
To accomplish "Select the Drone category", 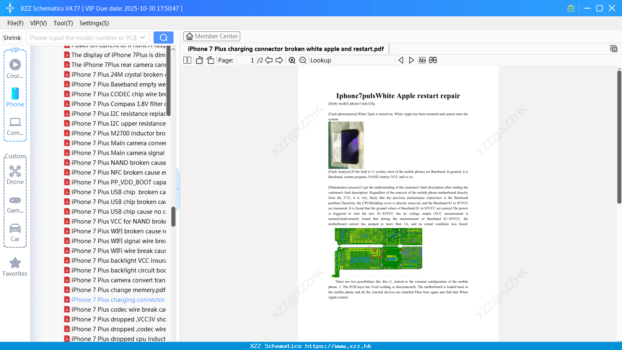I will click(15, 175).
